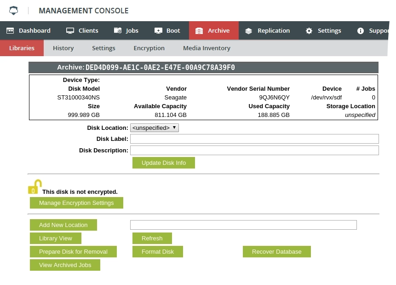This screenshot has height=285, width=396.
Task: Select the Libraries sub-tab
Action: (x=22, y=48)
